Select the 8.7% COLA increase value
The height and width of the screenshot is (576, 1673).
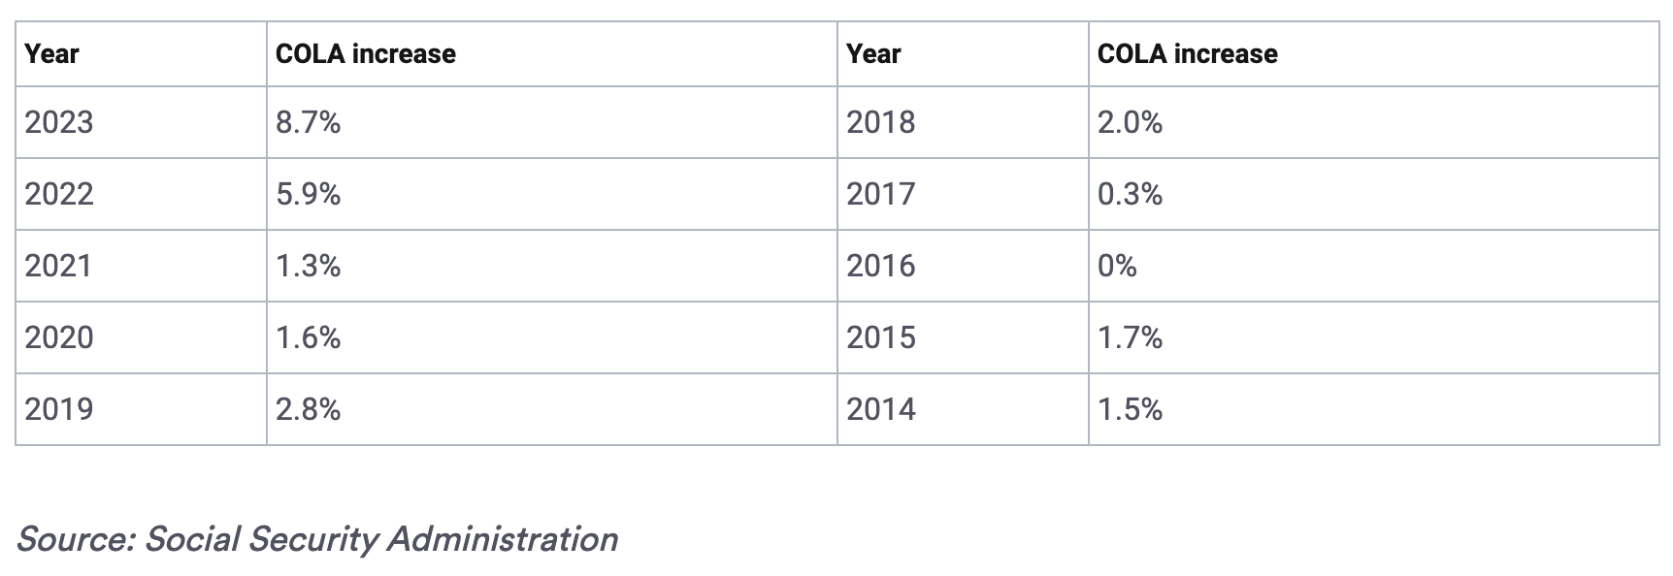point(308,122)
